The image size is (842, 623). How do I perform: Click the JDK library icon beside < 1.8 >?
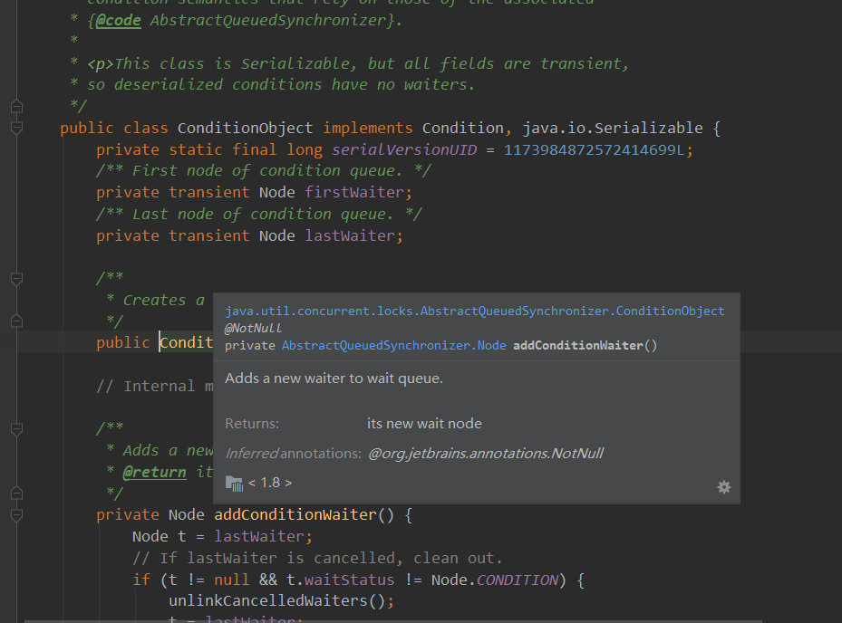point(234,484)
